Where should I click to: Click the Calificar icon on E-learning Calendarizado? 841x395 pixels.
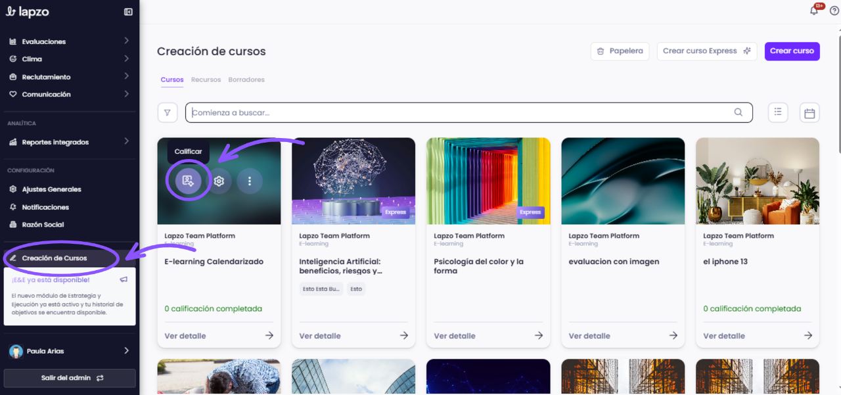[189, 181]
